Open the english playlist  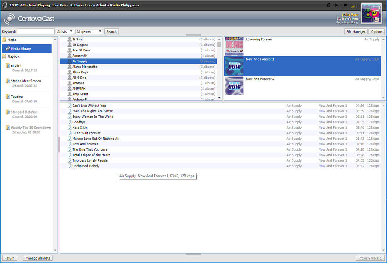coord(27,67)
